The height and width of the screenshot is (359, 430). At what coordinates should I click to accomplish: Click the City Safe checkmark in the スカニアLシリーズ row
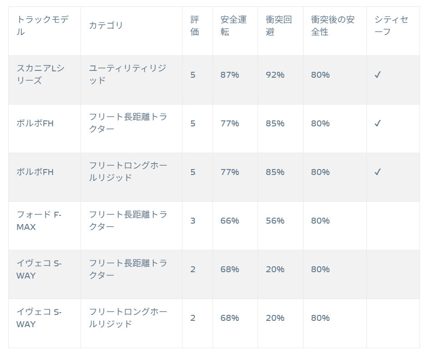pyautogui.click(x=377, y=75)
